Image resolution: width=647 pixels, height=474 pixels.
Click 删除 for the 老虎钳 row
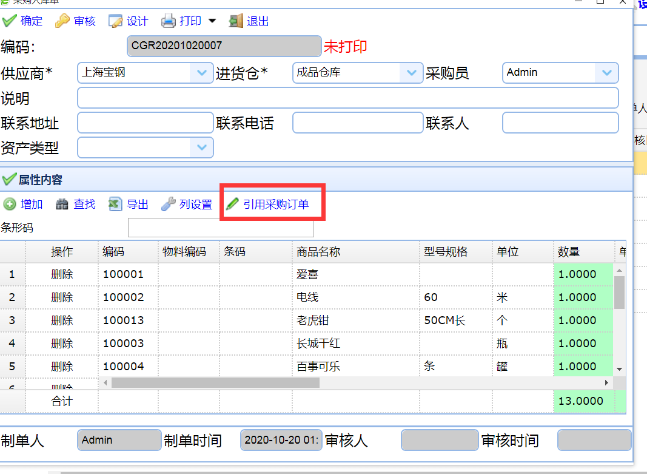coord(62,320)
